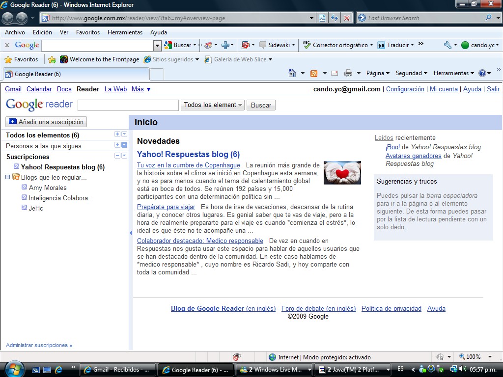Screen dimensions: 503x377
Task: Click the stop loading red X icon
Action: [347, 18]
